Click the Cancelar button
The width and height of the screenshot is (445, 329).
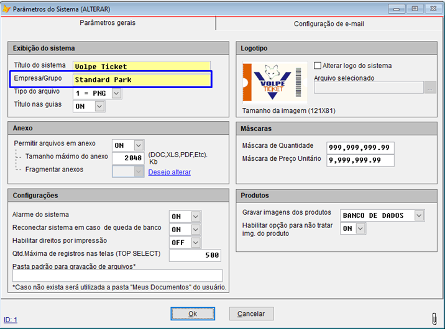click(251, 313)
